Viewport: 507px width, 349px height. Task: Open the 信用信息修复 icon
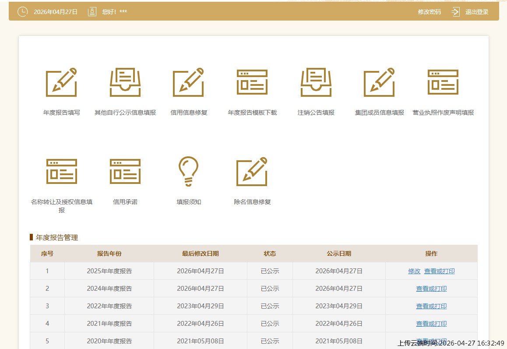[188, 82]
